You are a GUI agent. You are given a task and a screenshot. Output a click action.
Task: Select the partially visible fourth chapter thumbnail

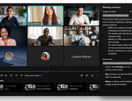(x=95, y=87)
